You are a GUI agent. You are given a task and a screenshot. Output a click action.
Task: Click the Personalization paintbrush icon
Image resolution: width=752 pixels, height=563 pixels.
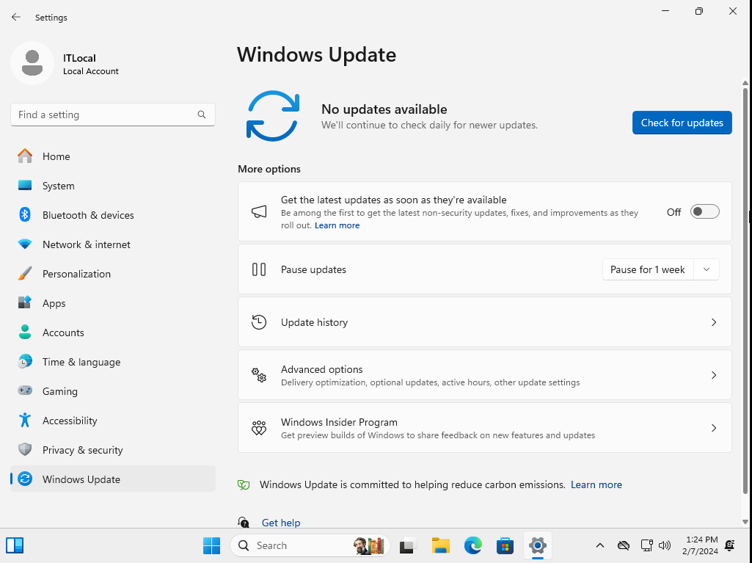25,274
